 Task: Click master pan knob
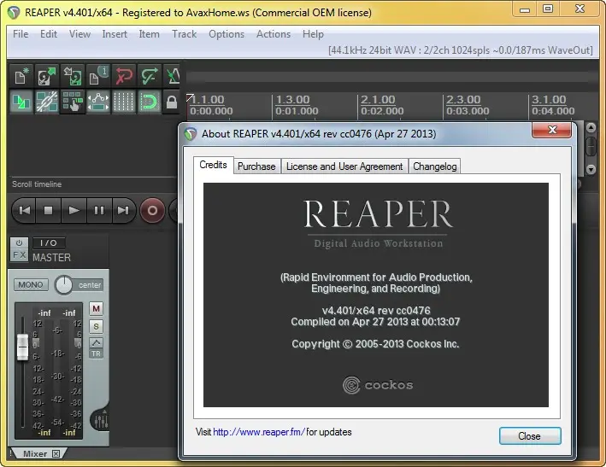[x=63, y=285]
